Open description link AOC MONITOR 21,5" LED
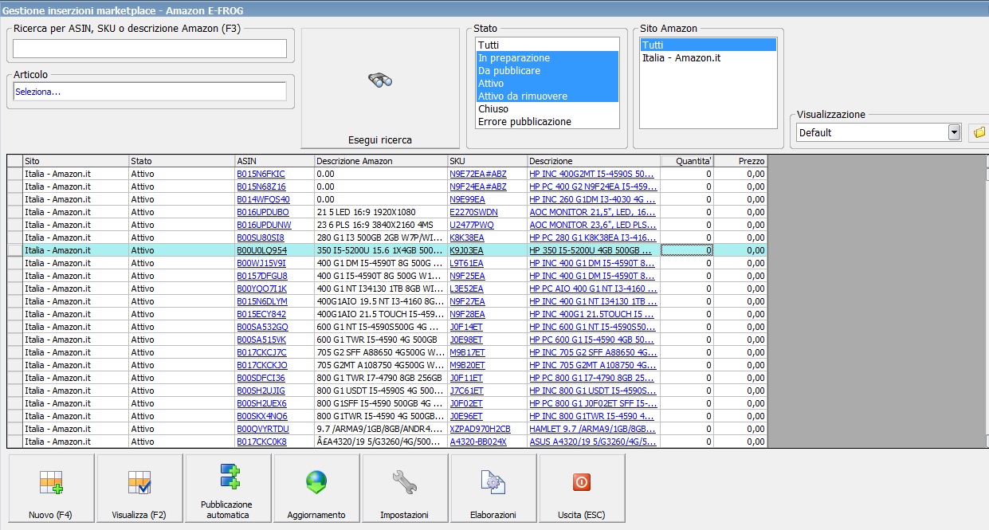Screen dimensions: 989x530 [593, 212]
